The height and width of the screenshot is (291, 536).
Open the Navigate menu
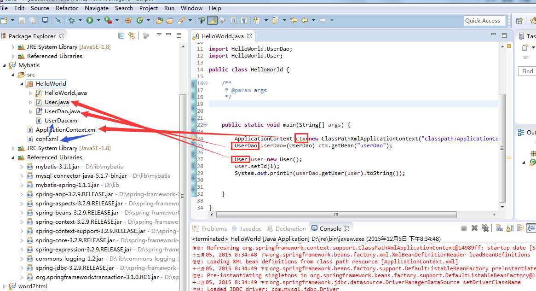coord(97,8)
